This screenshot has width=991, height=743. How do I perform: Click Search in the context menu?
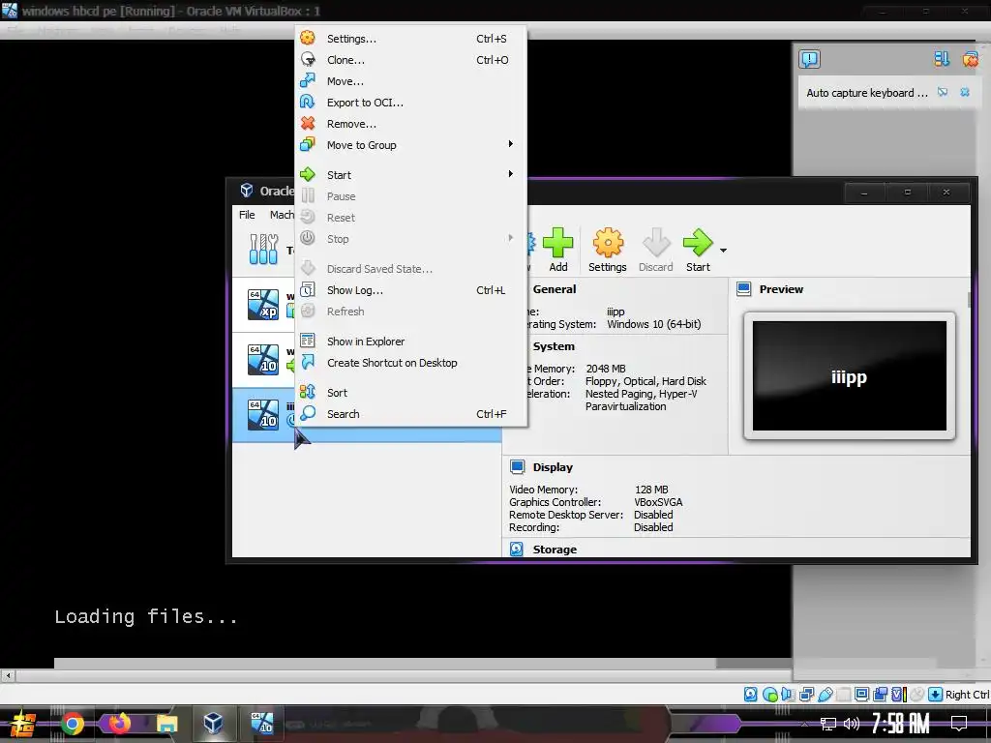pos(410,414)
